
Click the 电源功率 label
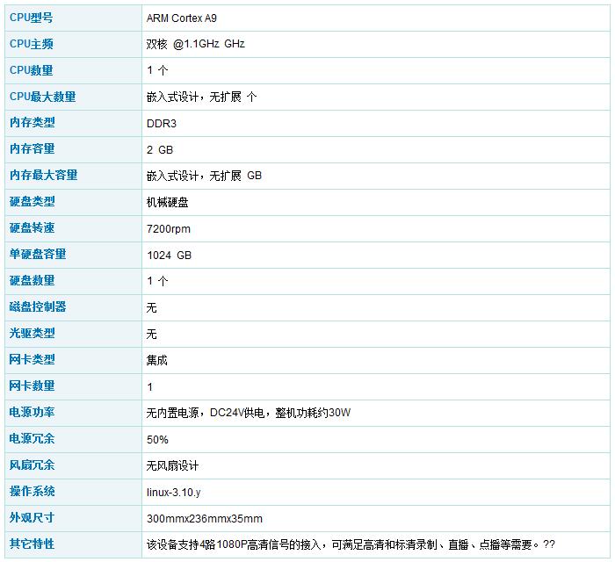pyautogui.click(x=32, y=413)
